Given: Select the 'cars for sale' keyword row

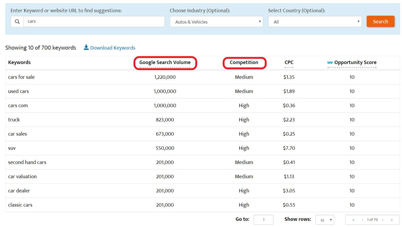Looking at the screenshot, I should [21, 77].
